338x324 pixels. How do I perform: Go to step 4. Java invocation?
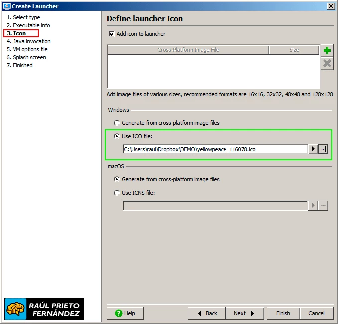[x=28, y=41]
